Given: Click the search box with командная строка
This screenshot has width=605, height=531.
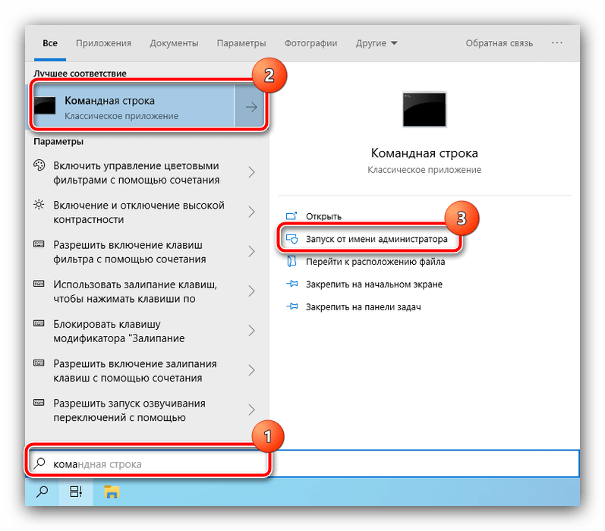Looking at the screenshot, I should tap(304, 464).
